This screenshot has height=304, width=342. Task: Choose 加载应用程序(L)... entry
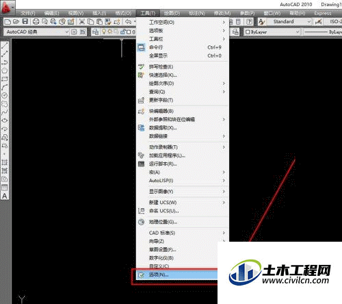(x=183, y=155)
